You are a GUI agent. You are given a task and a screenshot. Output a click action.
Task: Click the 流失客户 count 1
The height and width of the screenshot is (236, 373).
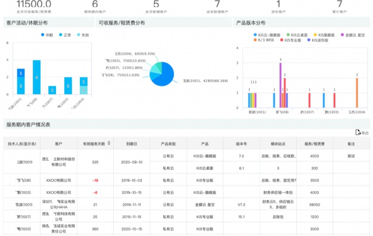click(278, 4)
